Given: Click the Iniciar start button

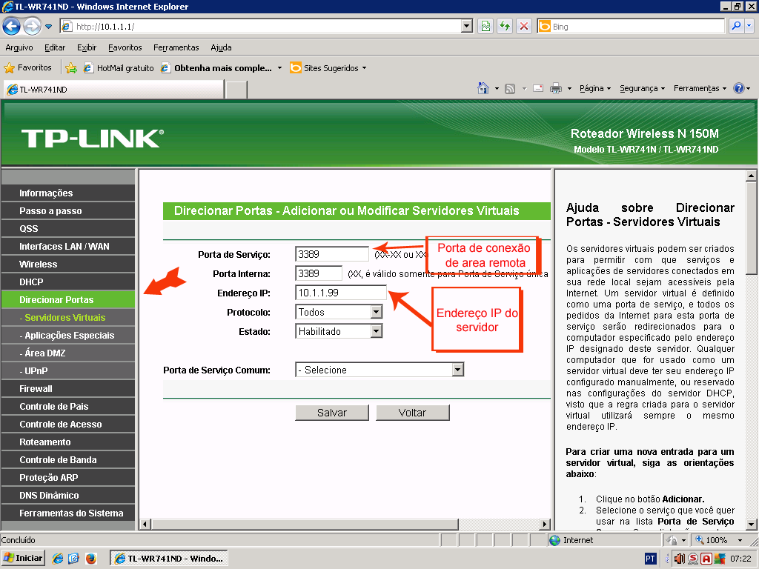Looking at the screenshot, I should [23, 559].
